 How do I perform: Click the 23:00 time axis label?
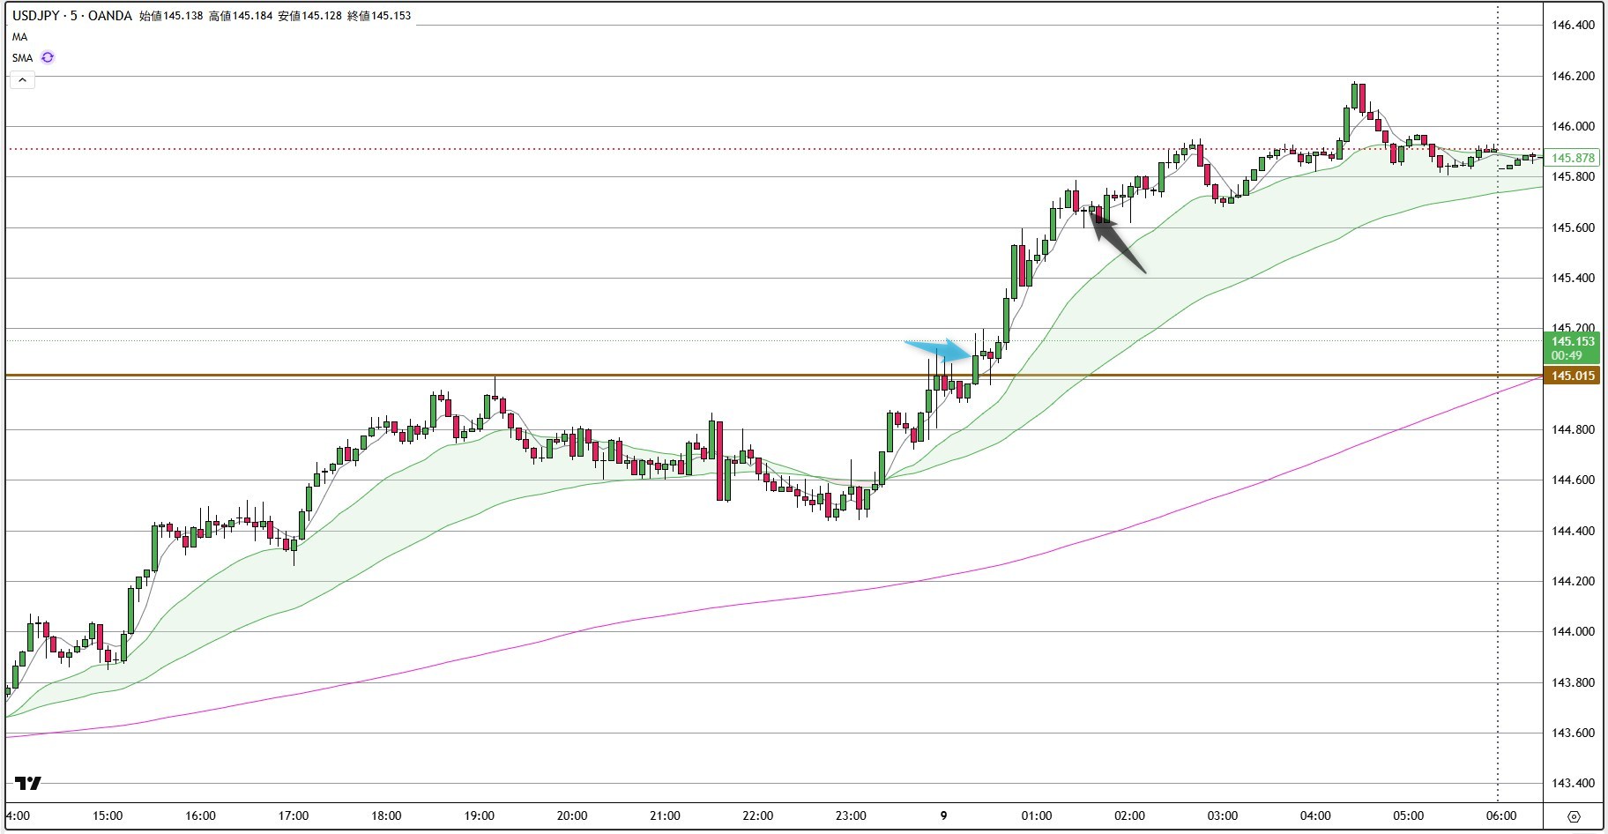click(x=851, y=815)
